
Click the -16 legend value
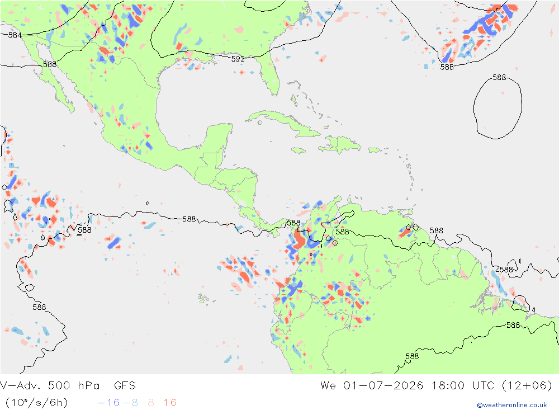(108, 403)
